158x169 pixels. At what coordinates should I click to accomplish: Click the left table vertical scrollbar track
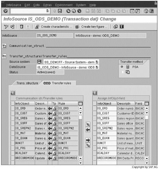[x=81, y=136]
